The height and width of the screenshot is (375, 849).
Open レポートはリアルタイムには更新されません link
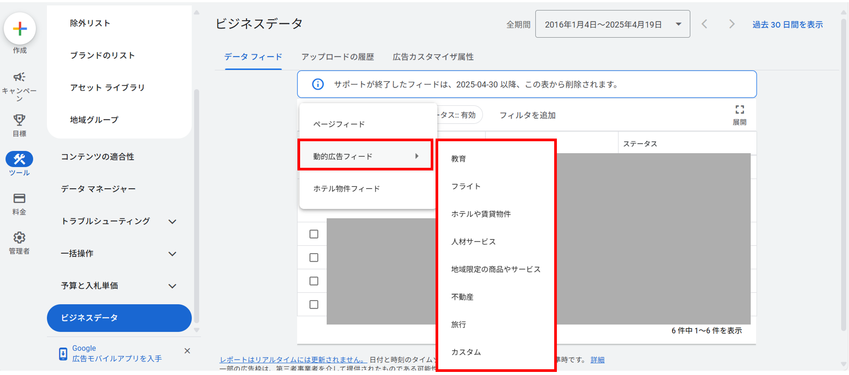click(293, 360)
